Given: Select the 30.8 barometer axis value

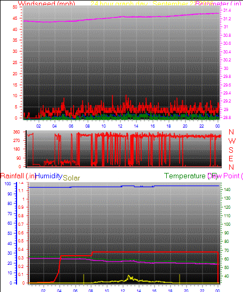Looking at the screenshot, I should [227, 35].
